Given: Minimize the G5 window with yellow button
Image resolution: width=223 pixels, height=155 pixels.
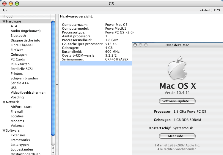Looking at the screenshot, I should (x=11, y=3).
